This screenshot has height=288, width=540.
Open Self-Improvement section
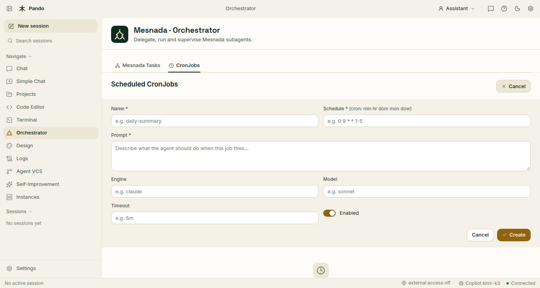click(x=51, y=184)
